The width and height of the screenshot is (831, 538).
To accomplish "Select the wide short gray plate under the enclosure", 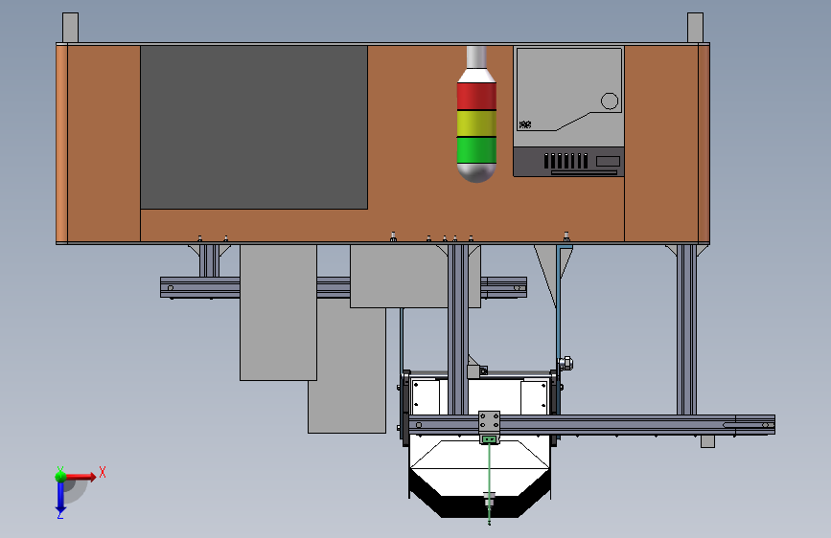I will click(x=399, y=276).
